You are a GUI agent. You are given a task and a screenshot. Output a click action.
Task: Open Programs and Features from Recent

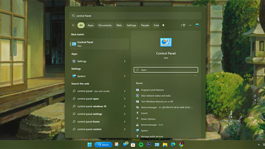[x=152, y=90]
